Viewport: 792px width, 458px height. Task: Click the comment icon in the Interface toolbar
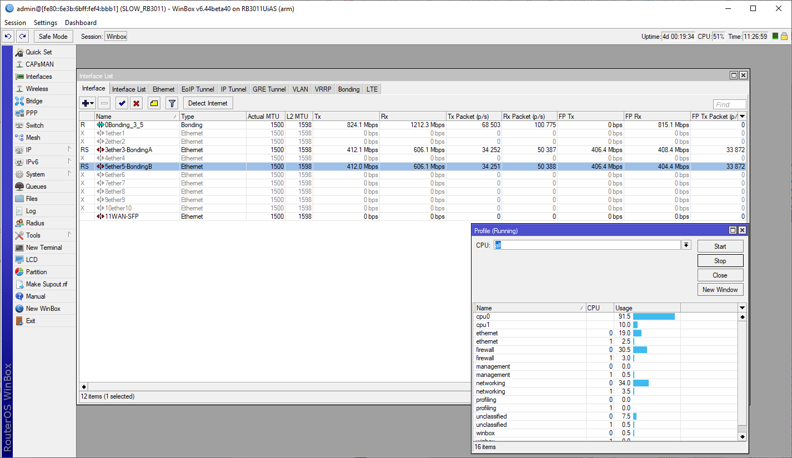[x=154, y=103]
